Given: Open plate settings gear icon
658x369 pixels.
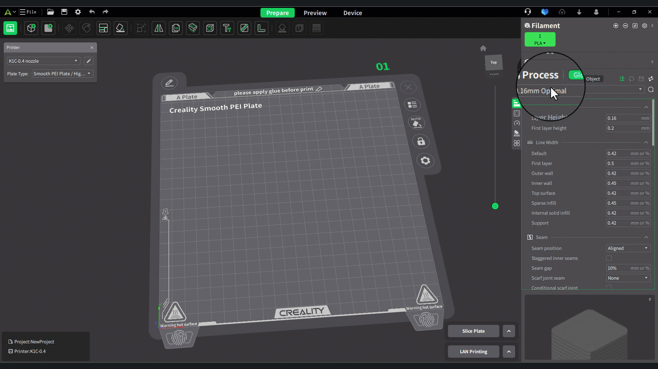Looking at the screenshot, I should [425, 161].
